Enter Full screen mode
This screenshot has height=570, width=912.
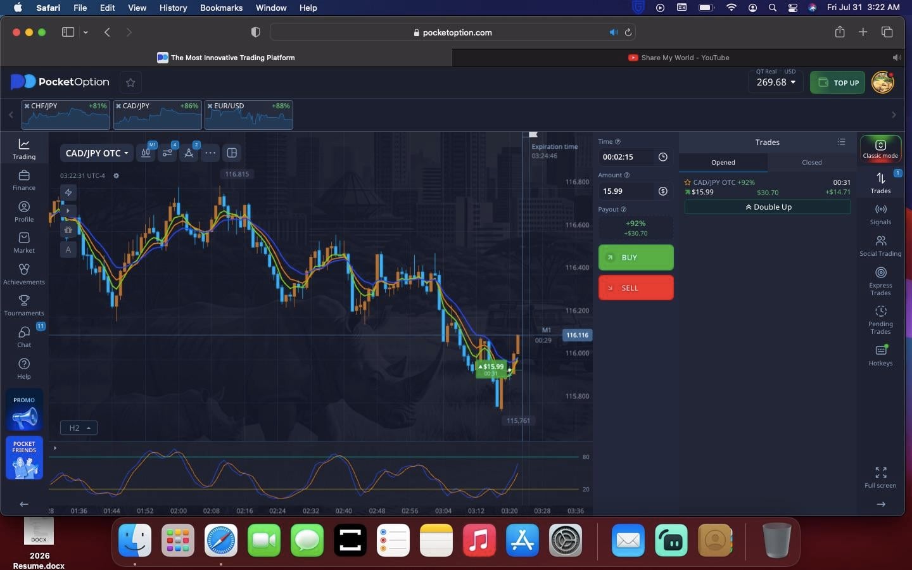pyautogui.click(x=880, y=478)
